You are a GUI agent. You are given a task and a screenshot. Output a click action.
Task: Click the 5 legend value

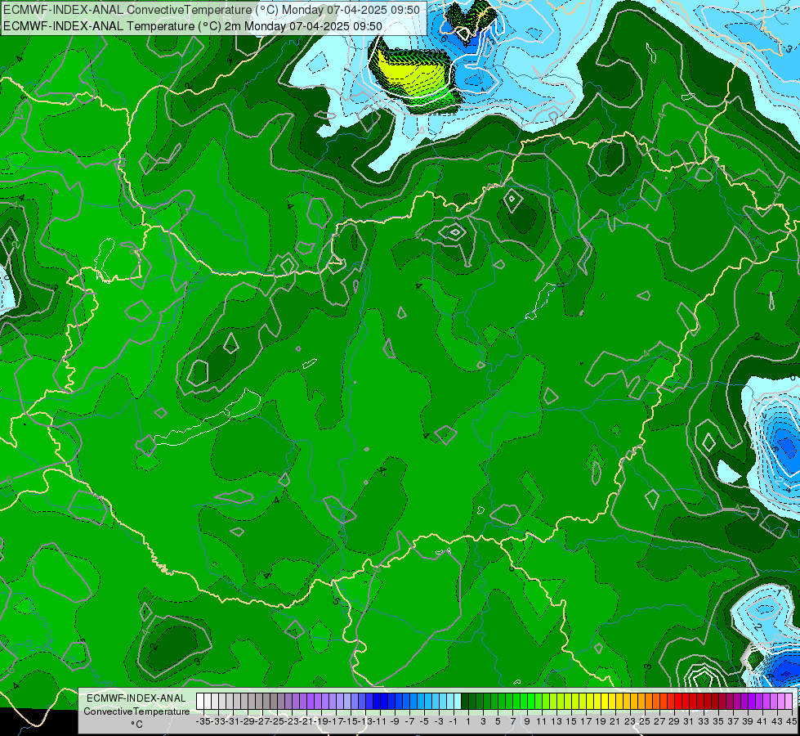coord(498,721)
